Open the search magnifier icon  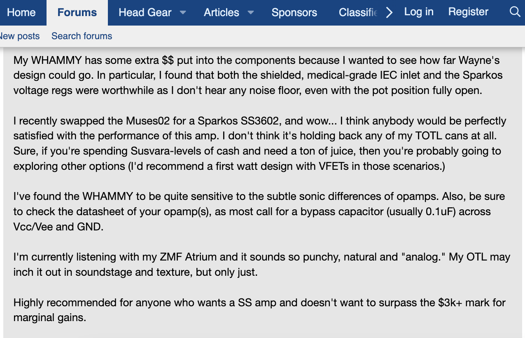(515, 12)
